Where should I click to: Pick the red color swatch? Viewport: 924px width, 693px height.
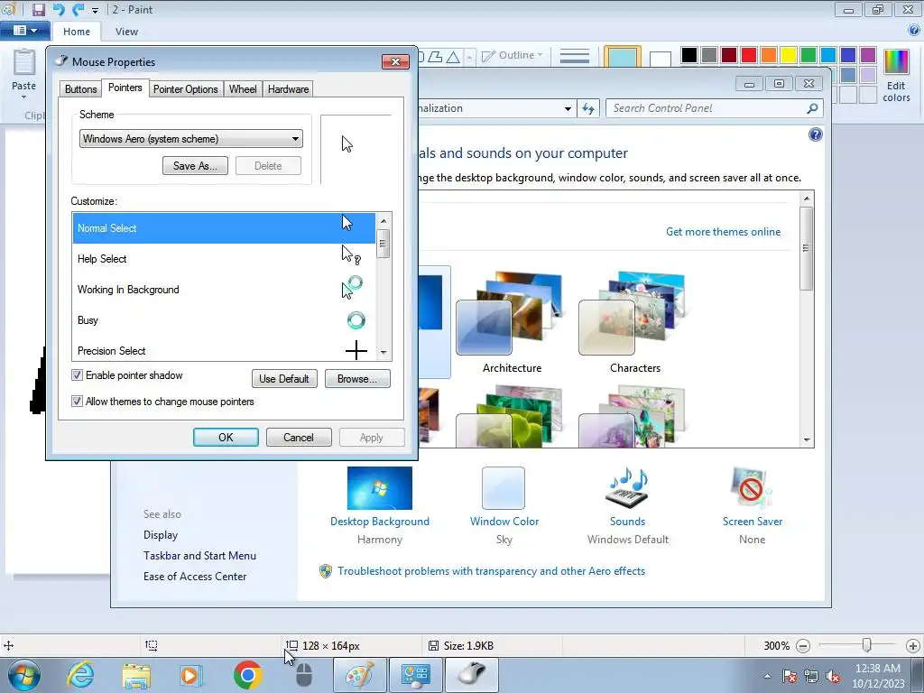coord(749,55)
